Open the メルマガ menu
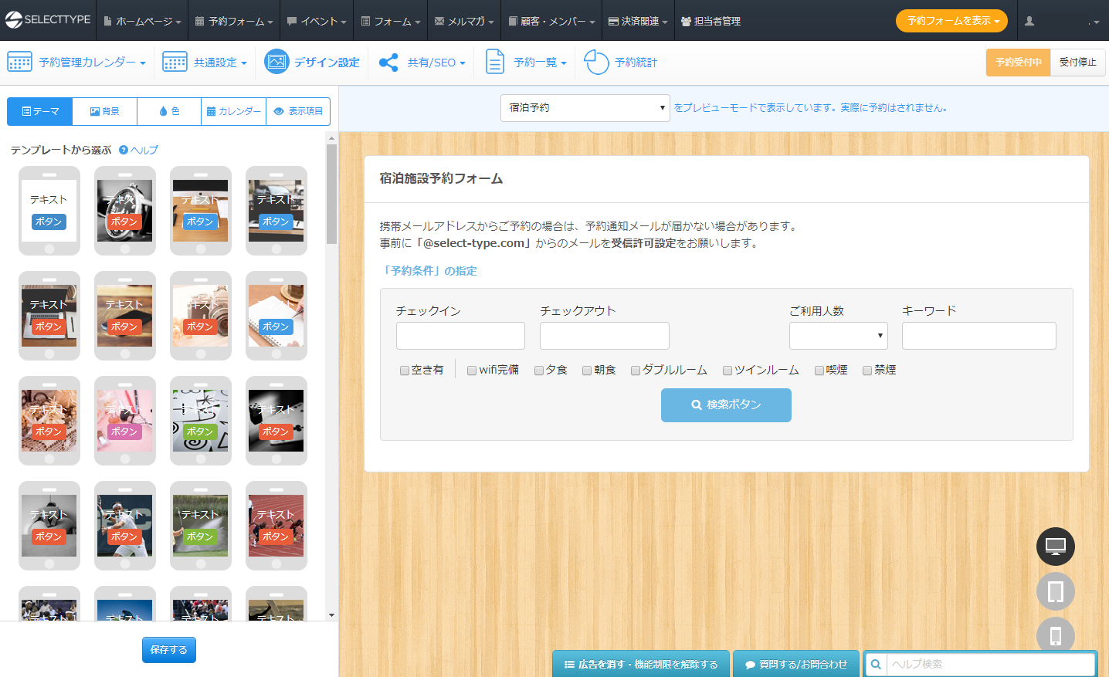The width and height of the screenshot is (1109, 677). 466,22
